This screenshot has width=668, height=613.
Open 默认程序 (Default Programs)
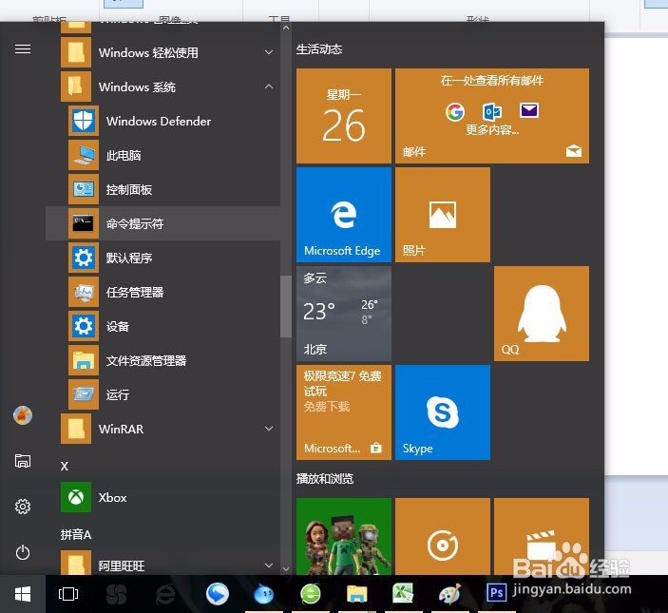162,258
